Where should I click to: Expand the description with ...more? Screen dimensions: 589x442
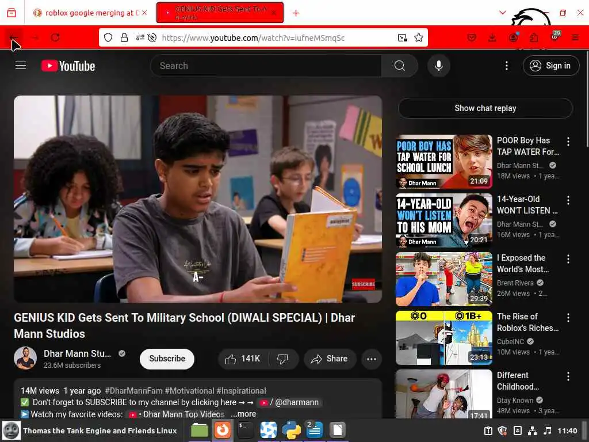pos(243,414)
